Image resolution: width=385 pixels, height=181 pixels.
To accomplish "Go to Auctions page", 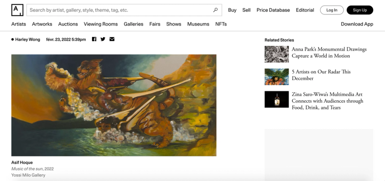I will tap(68, 24).
